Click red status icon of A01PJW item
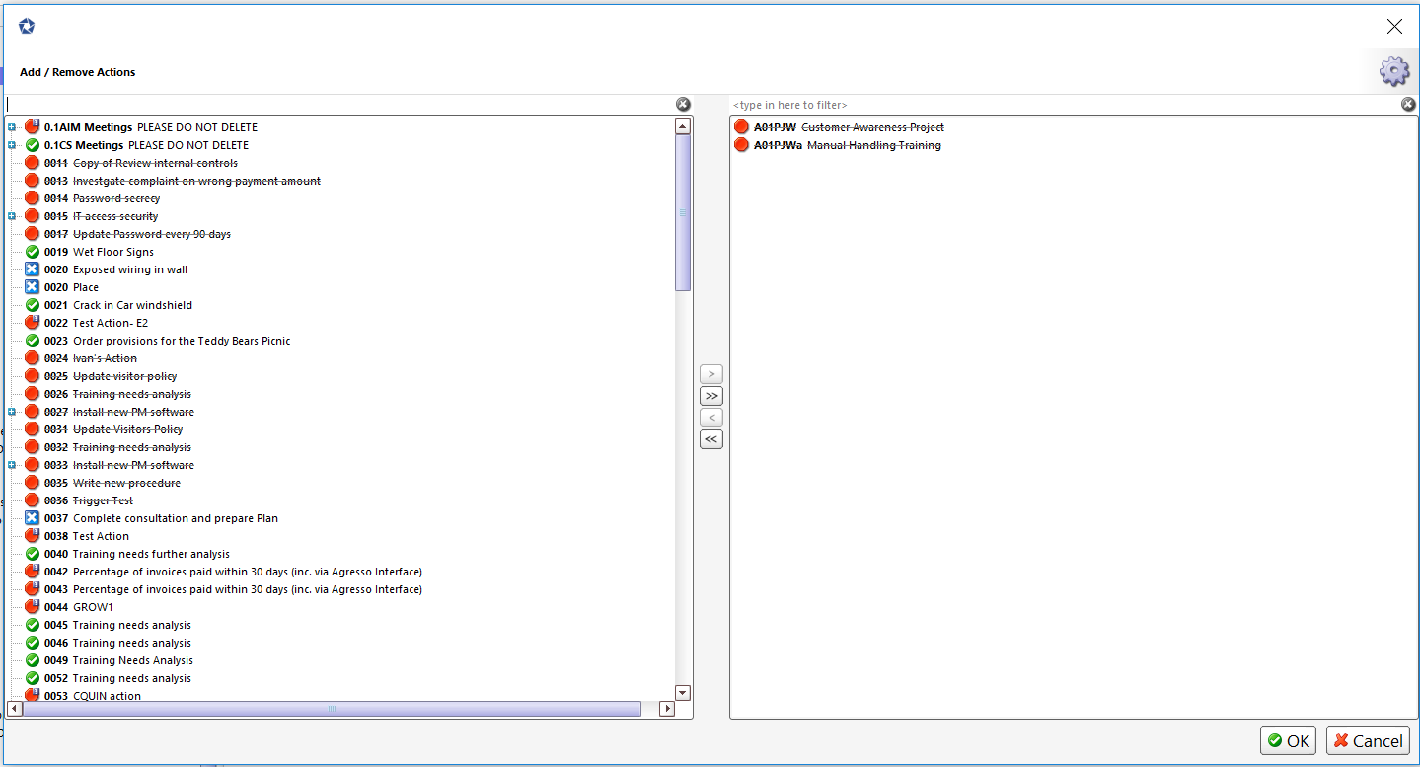This screenshot has height=767, width=1420. click(x=741, y=127)
